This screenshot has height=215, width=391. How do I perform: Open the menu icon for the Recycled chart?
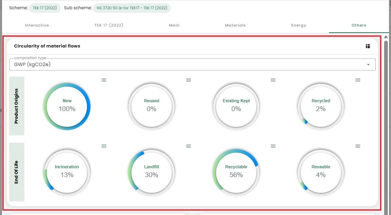click(358, 80)
